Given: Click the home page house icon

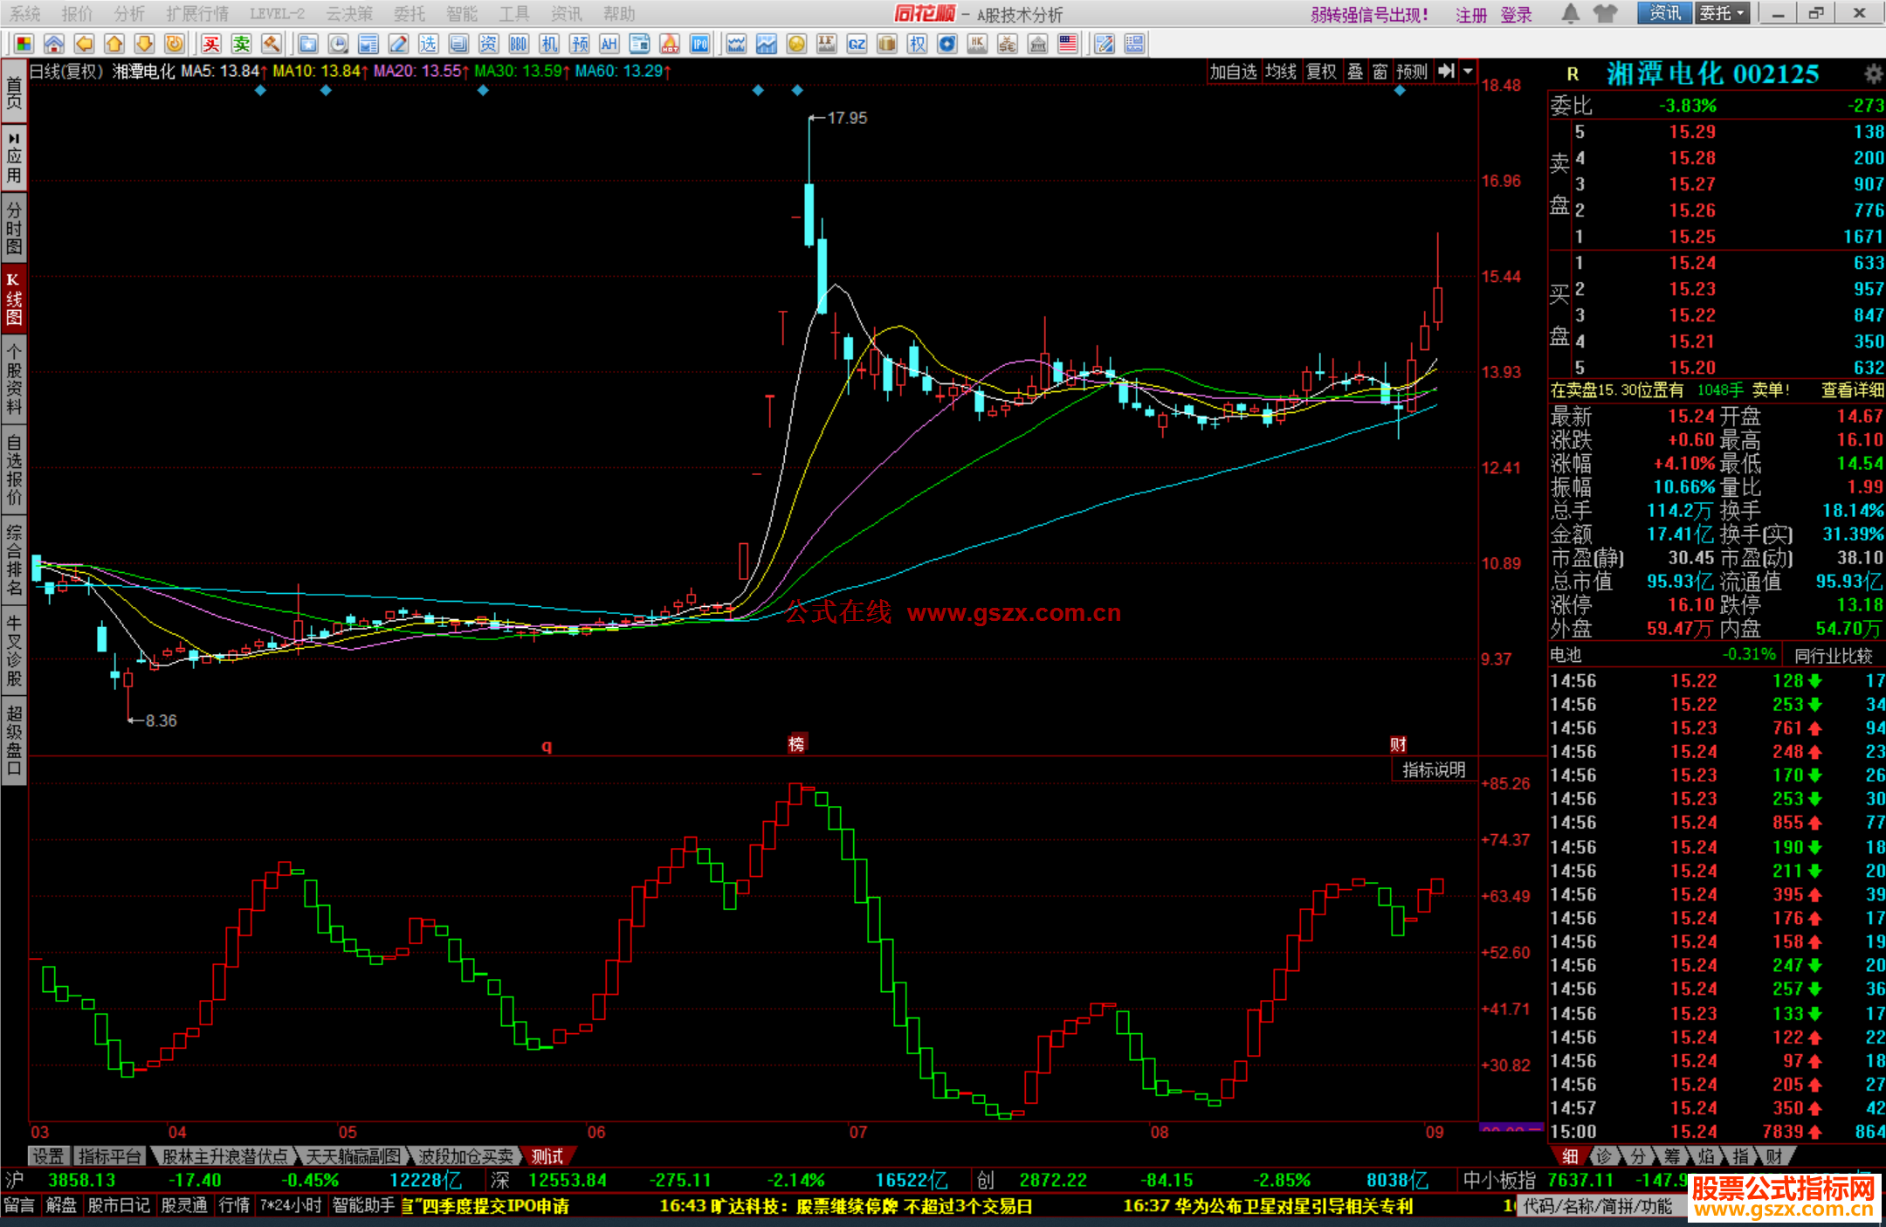Looking at the screenshot, I should pos(54,44).
